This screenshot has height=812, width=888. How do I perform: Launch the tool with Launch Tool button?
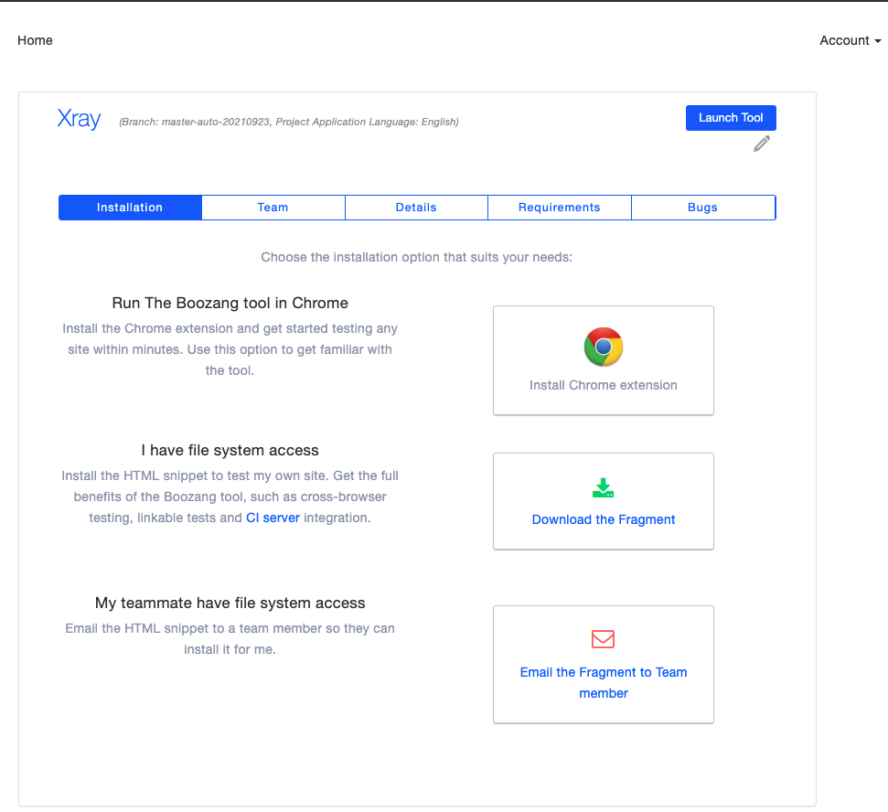[731, 118]
